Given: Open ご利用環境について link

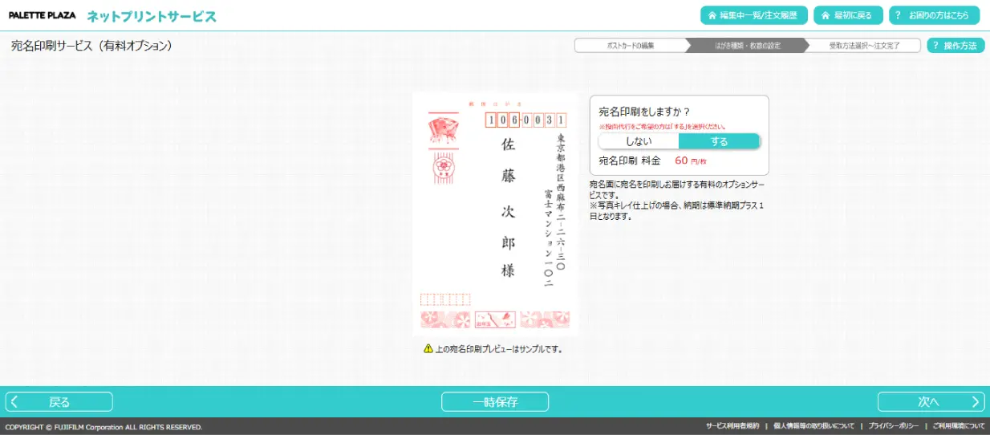Looking at the screenshot, I should (959, 426).
